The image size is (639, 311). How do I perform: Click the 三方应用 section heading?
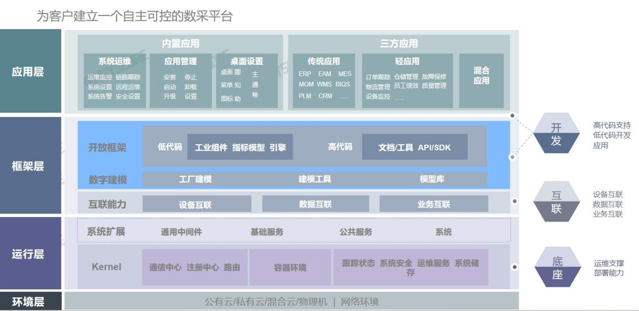399,44
